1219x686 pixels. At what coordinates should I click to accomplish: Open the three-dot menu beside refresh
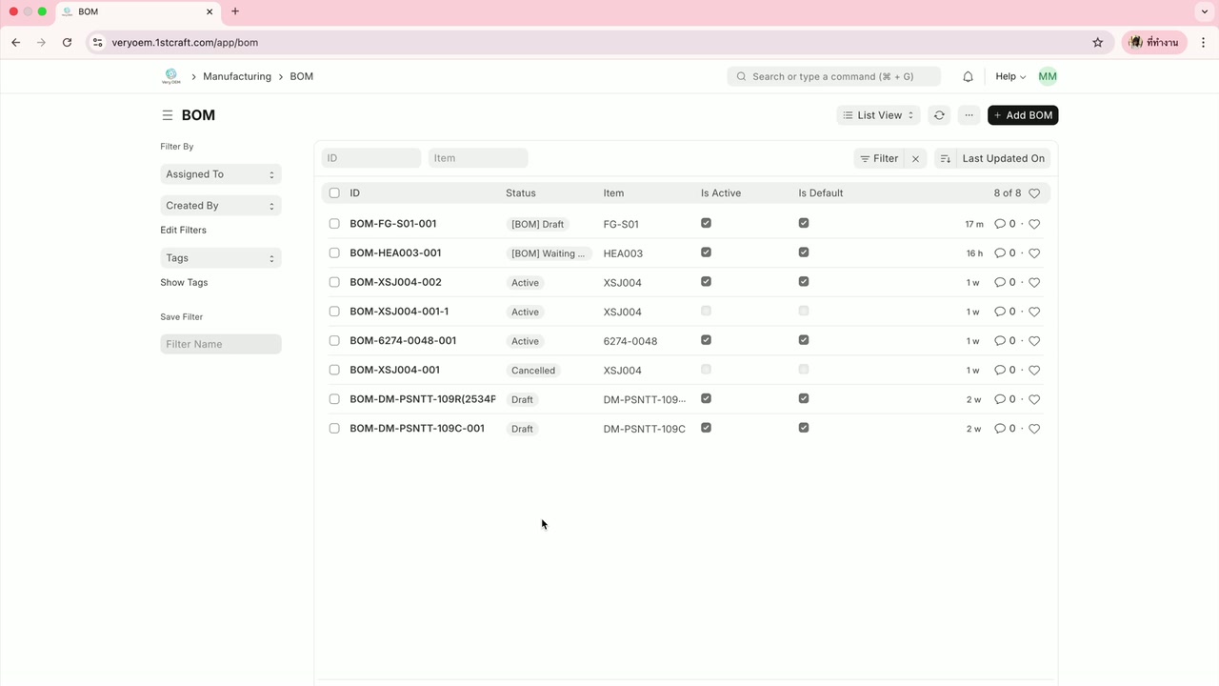(x=969, y=115)
